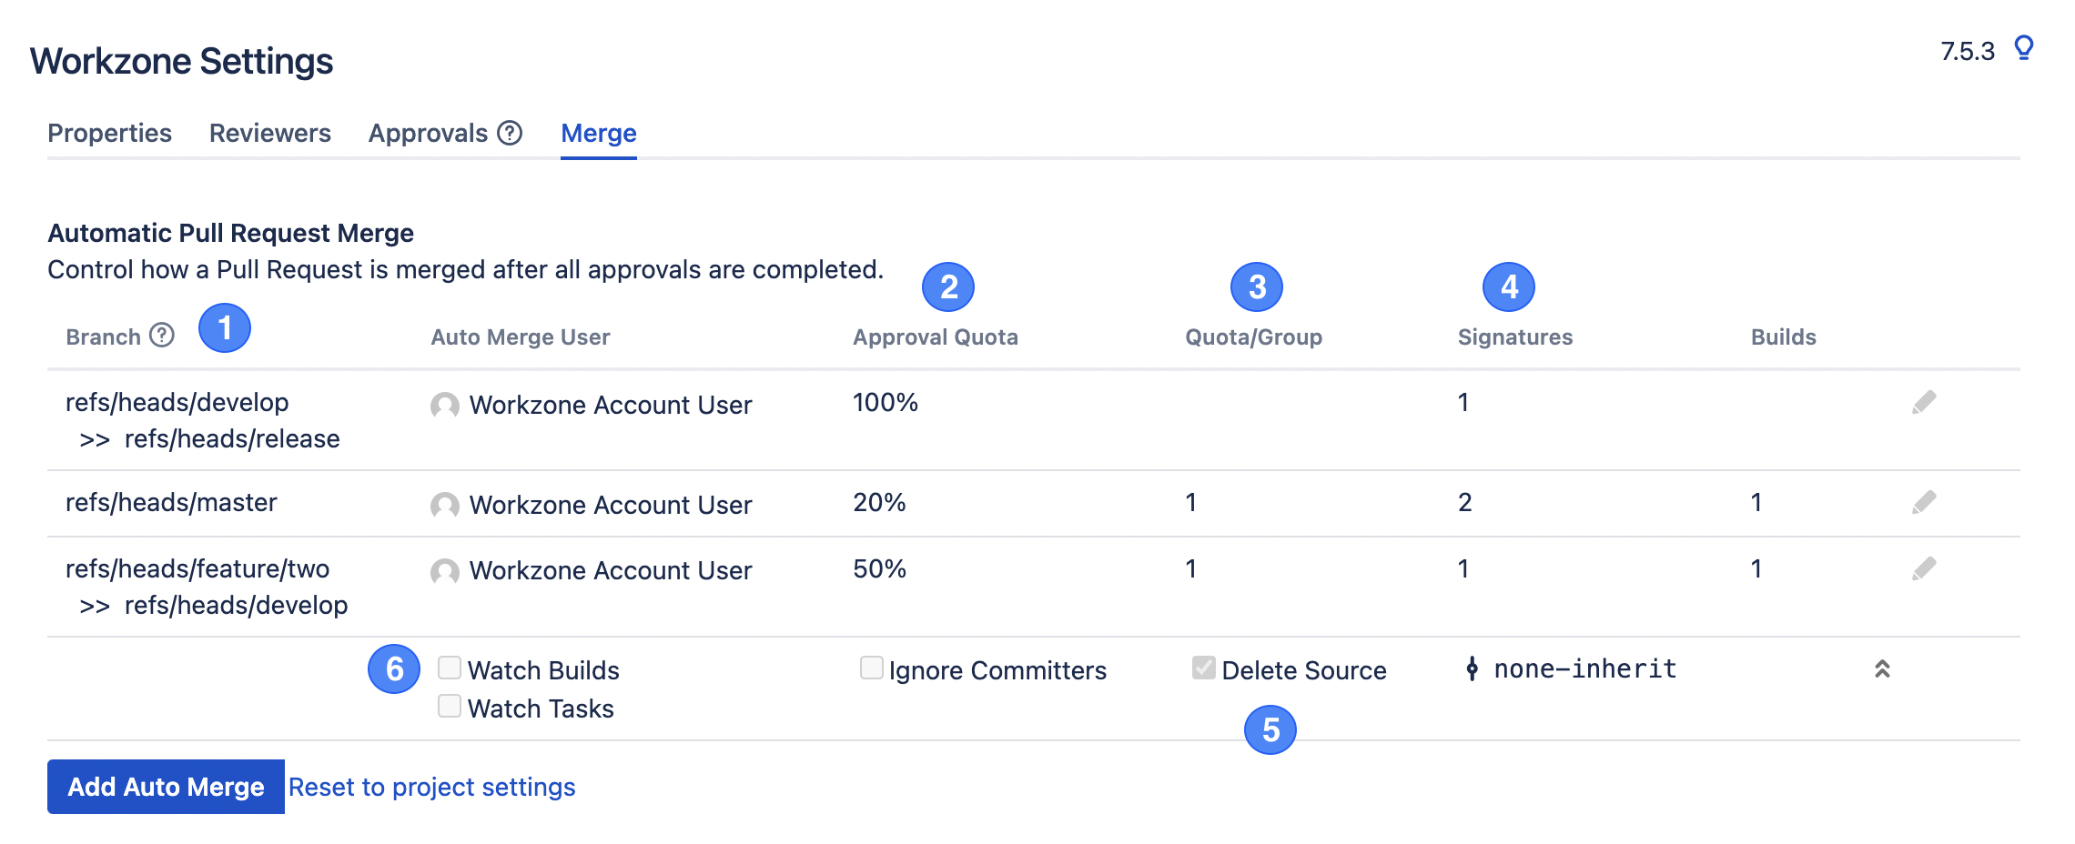2075x844 pixels.
Task: Click the Add Auto Merge button
Action: (x=165, y=786)
